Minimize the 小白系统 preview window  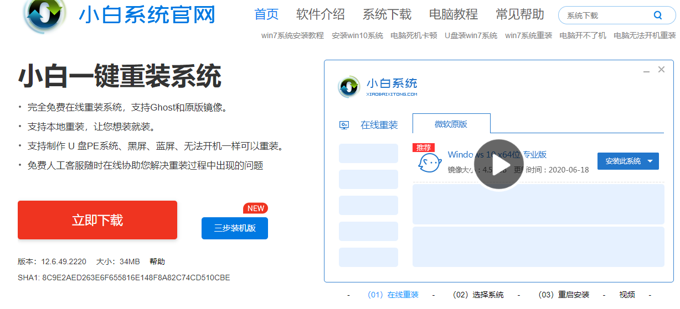coord(646,71)
